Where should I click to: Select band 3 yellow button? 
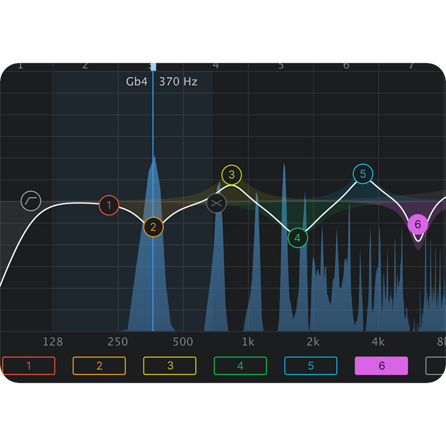coord(170,366)
